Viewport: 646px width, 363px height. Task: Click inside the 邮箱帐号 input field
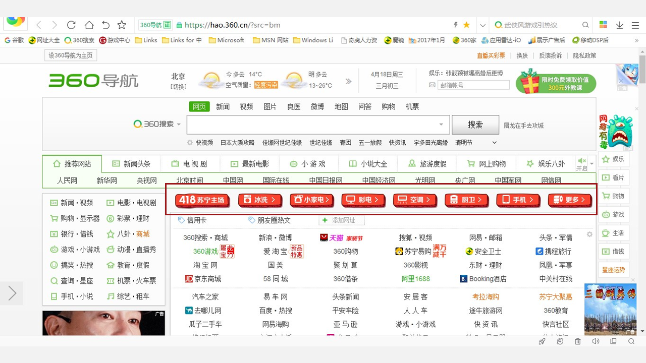point(473,85)
